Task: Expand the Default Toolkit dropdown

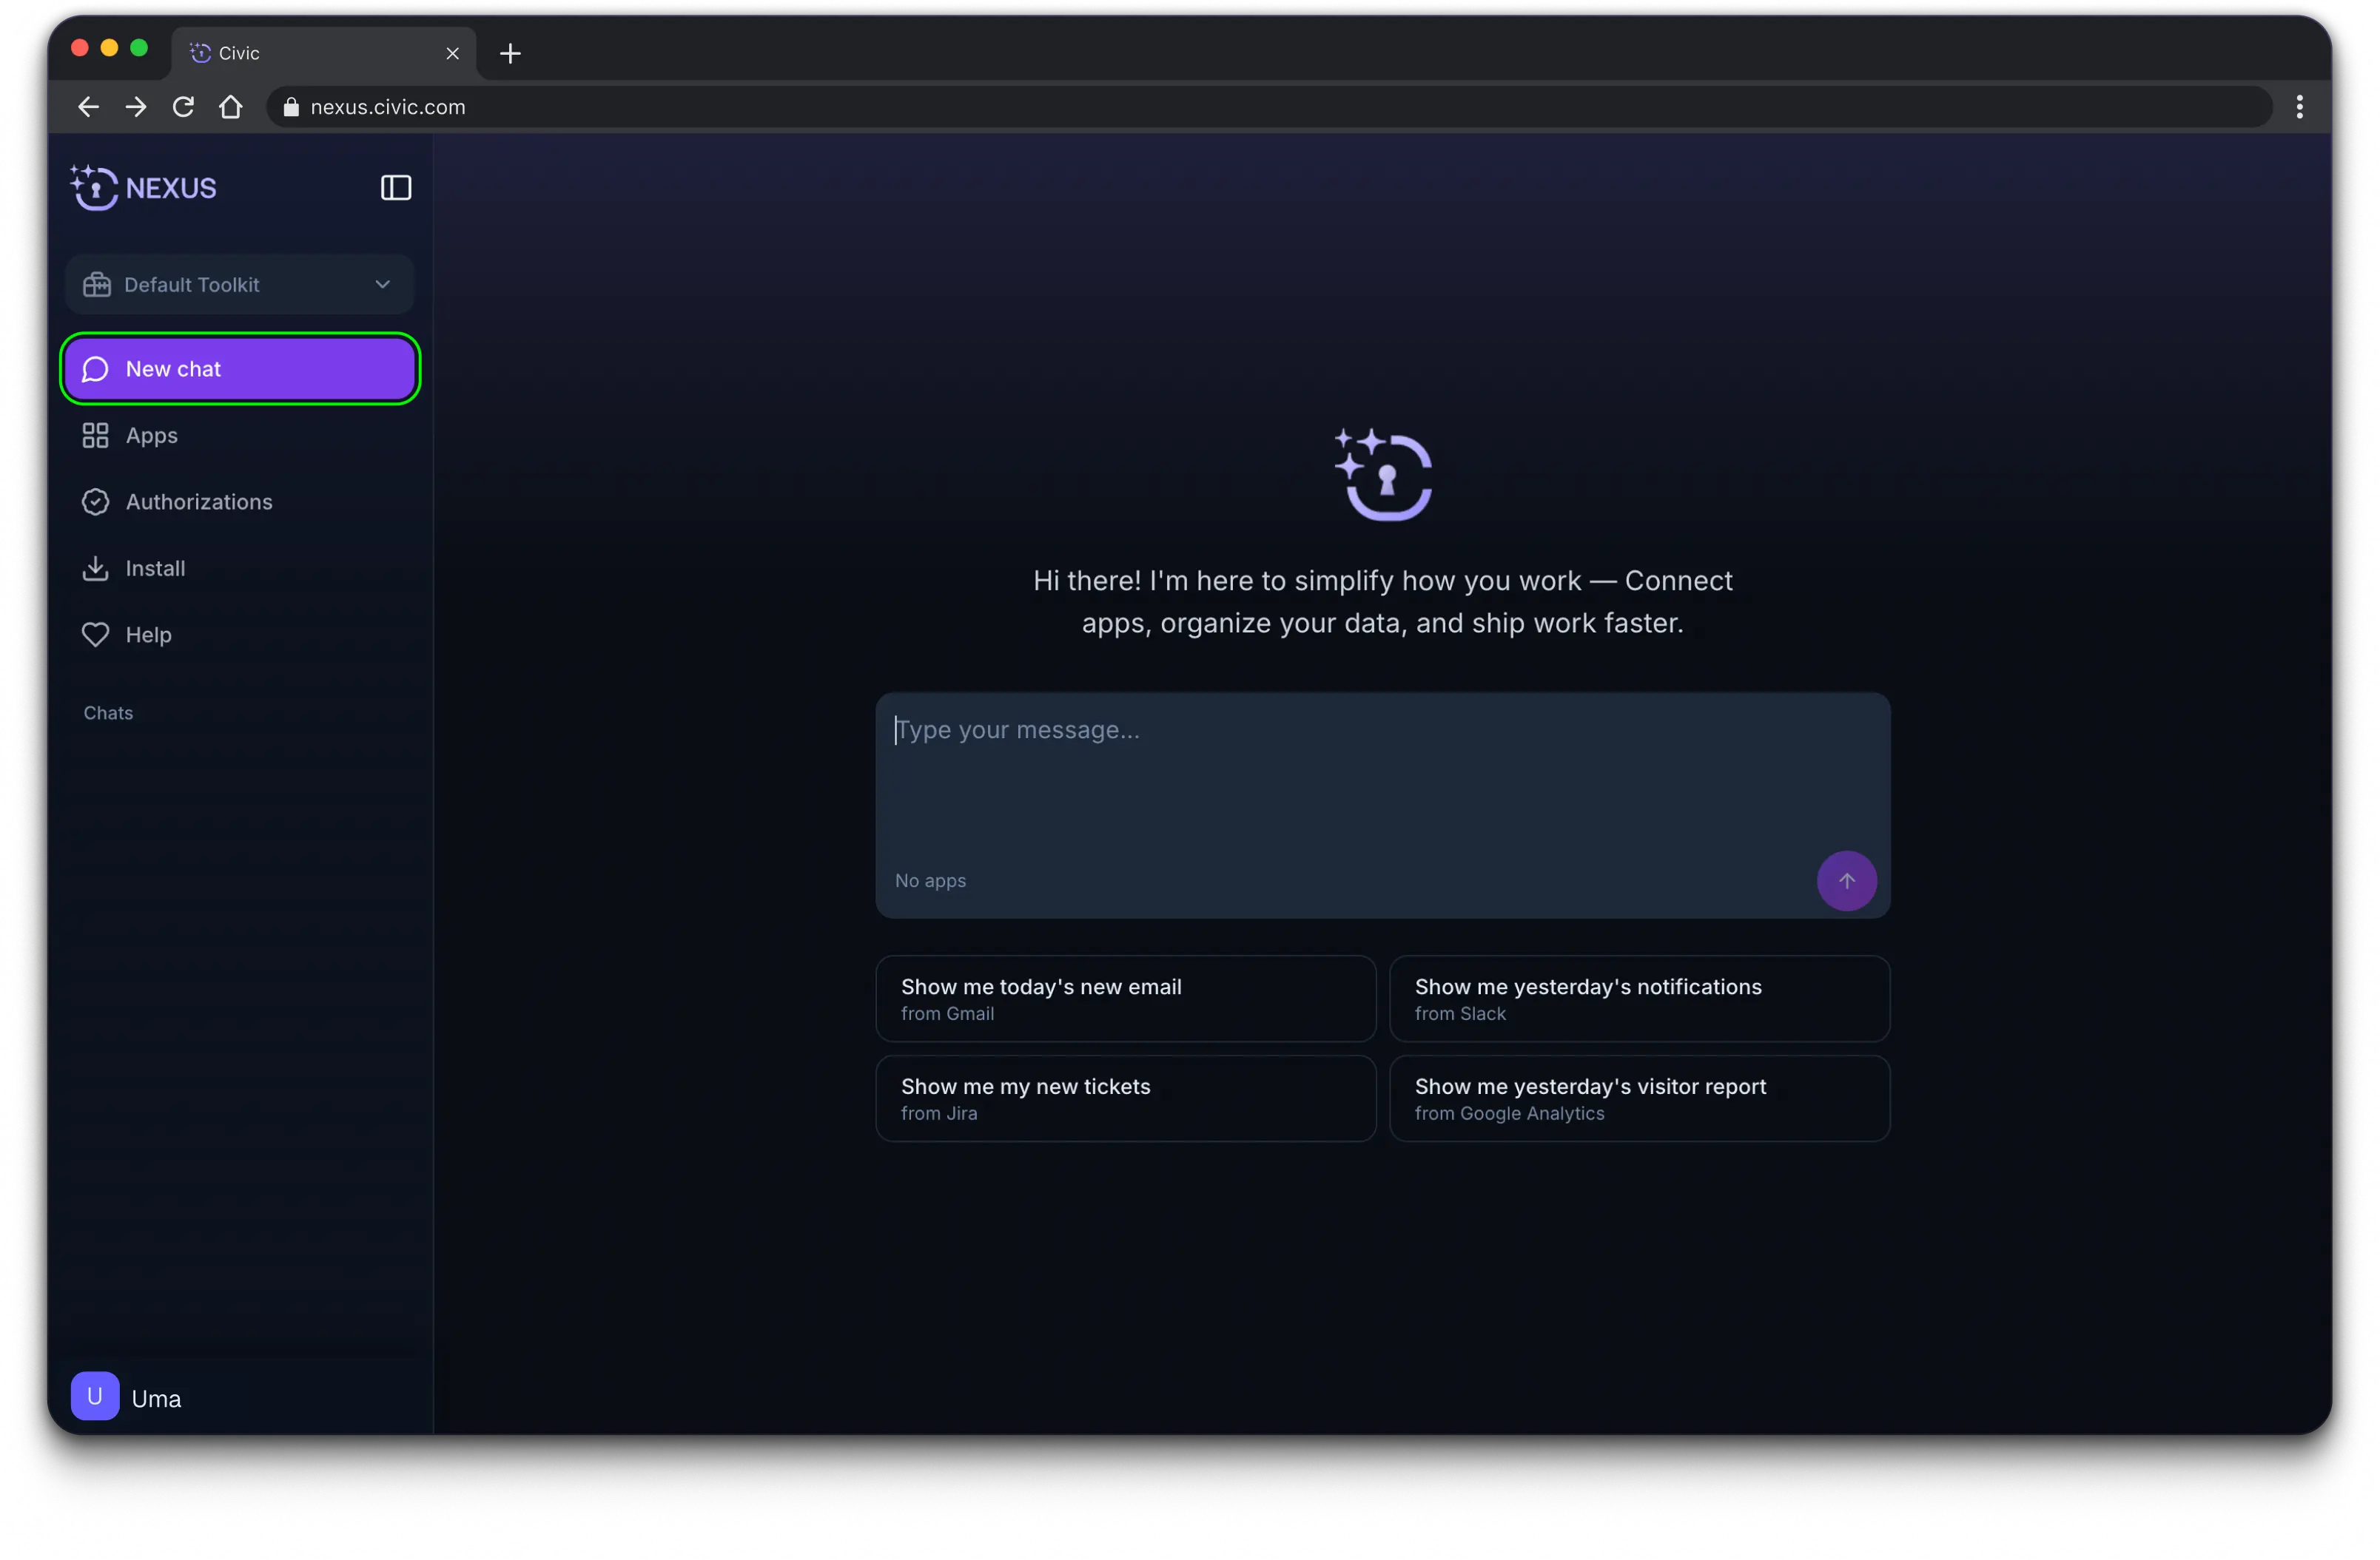Action: pos(239,285)
